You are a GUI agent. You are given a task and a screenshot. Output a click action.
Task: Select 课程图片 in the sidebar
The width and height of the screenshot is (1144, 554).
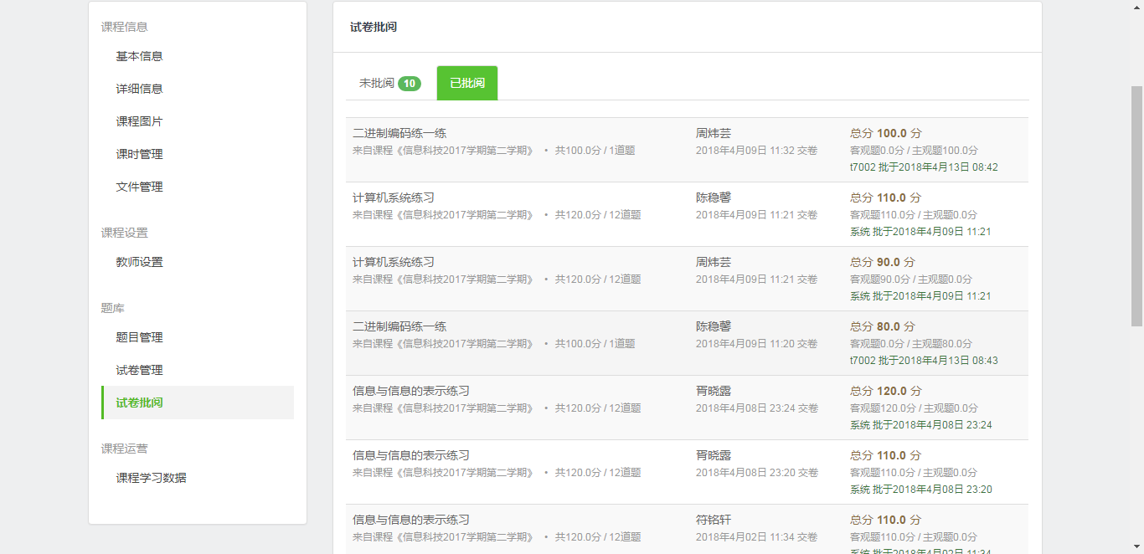pyautogui.click(x=139, y=121)
